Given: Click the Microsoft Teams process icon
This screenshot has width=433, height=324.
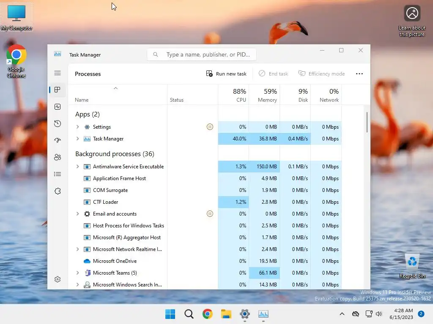Looking at the screenshot, I should [88, 273].
